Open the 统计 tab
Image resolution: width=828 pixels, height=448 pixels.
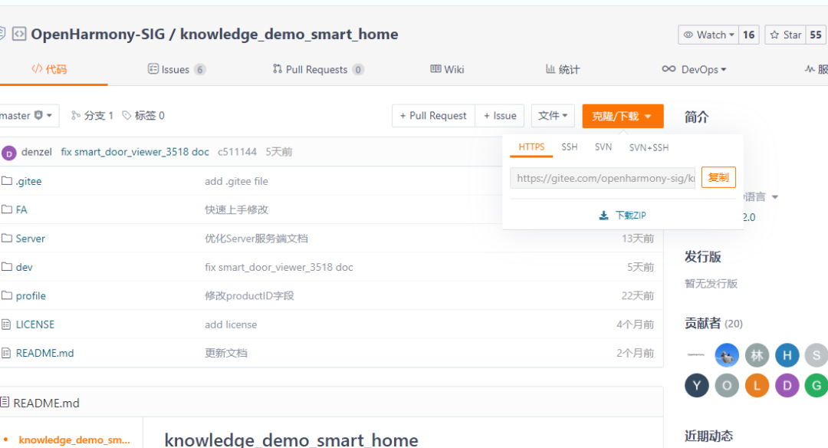coord(563,69)
